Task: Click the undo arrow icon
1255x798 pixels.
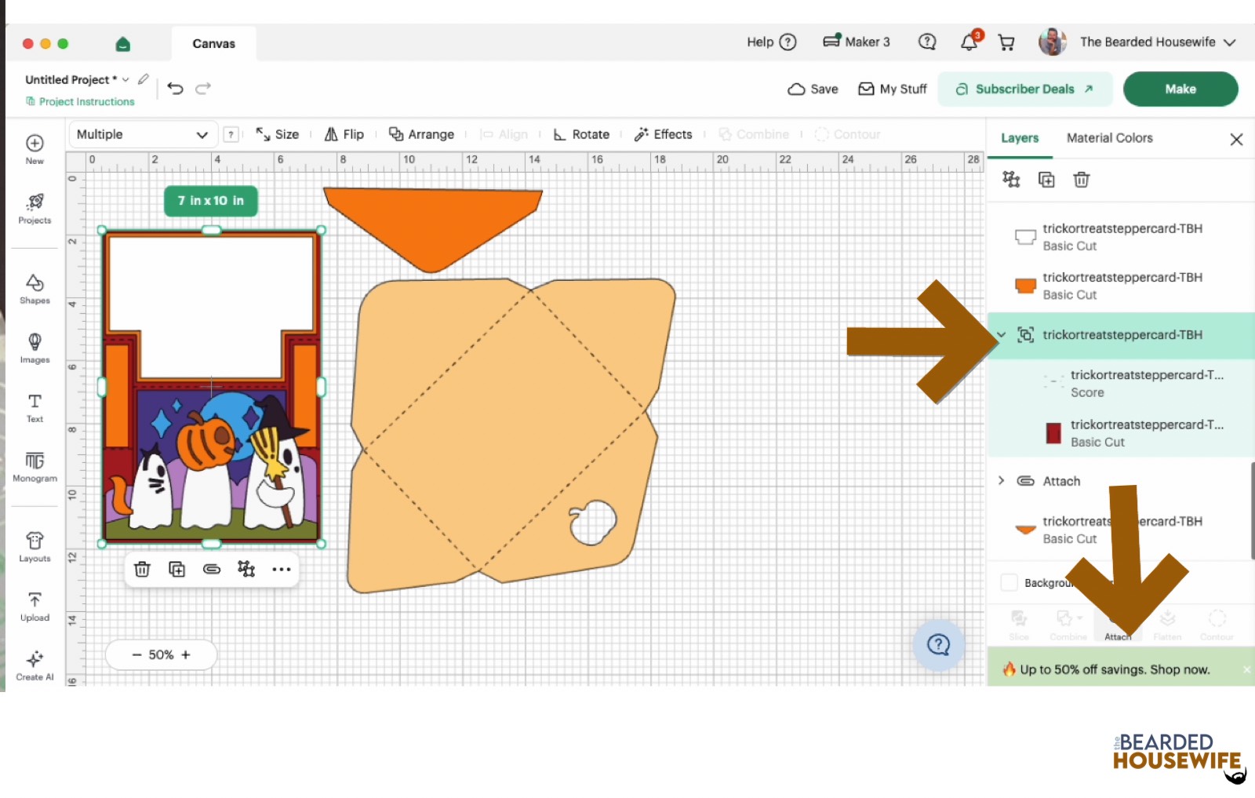Action: click(x=176, y=89)
